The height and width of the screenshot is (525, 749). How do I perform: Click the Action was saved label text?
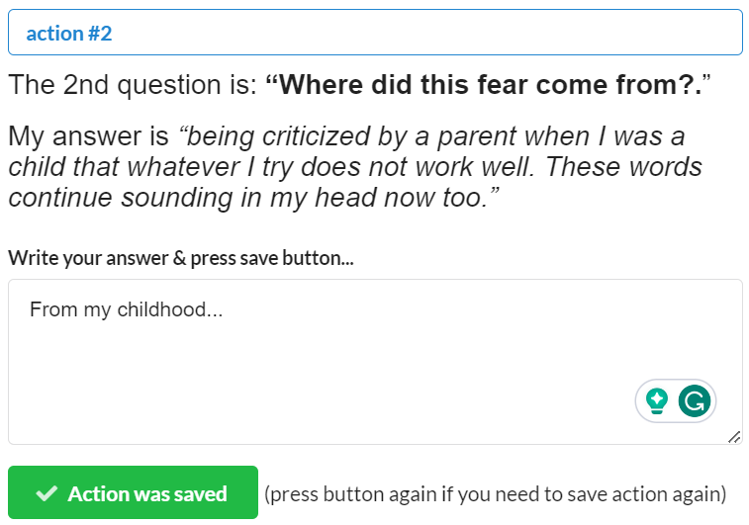point(147,494)
